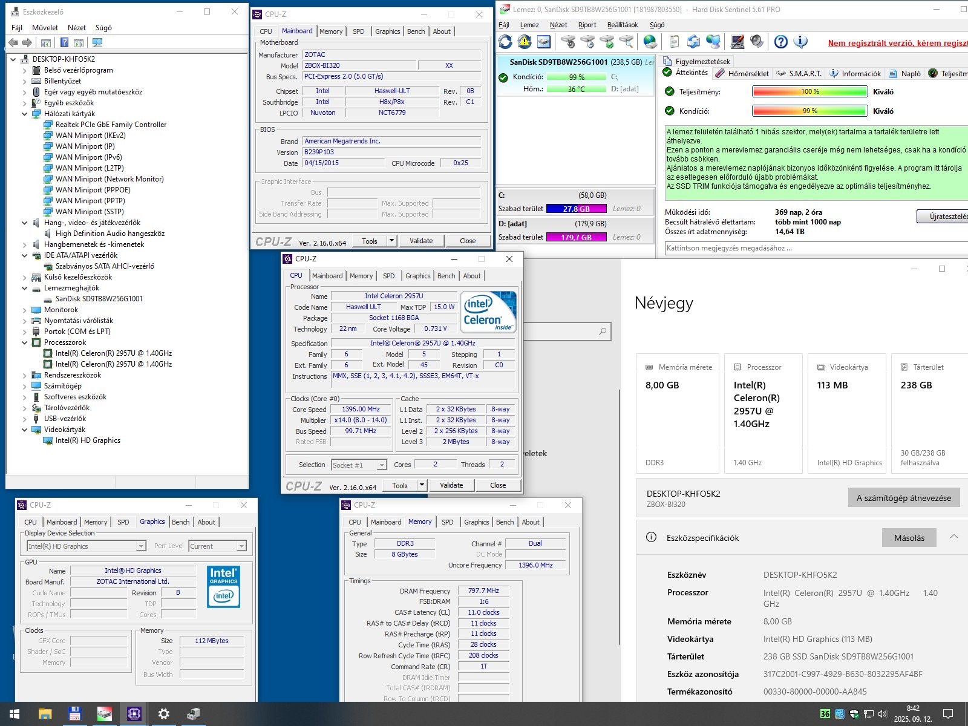Open Settings gear icon on the taskbar

click(x=163, y=714)
